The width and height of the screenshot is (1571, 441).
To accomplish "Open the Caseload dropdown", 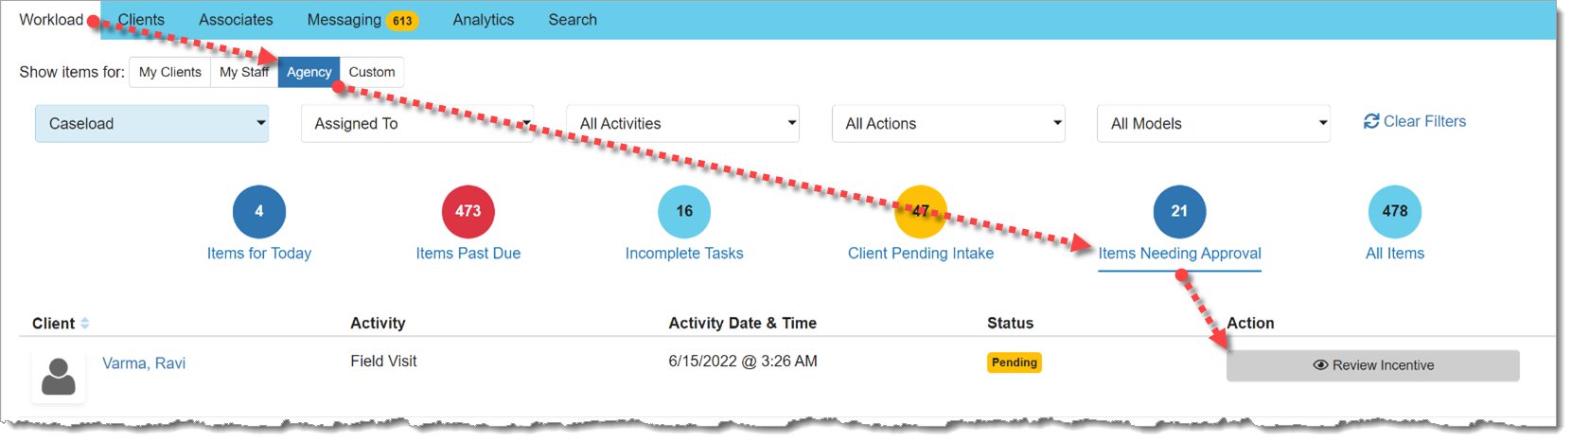I will (x=152, y=124).
